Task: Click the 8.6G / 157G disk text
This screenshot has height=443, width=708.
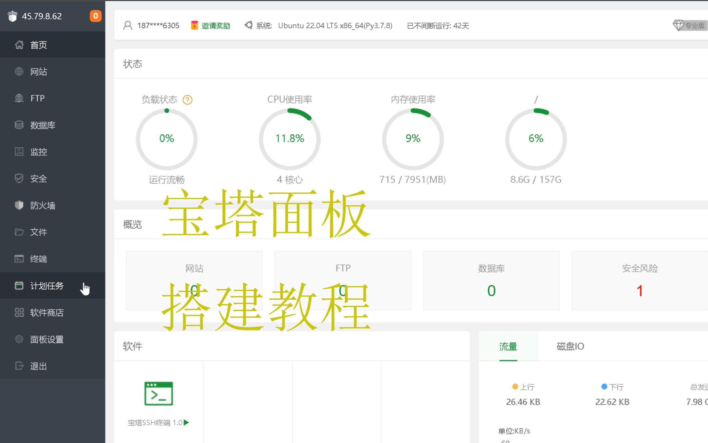Action: pos(536,180)
